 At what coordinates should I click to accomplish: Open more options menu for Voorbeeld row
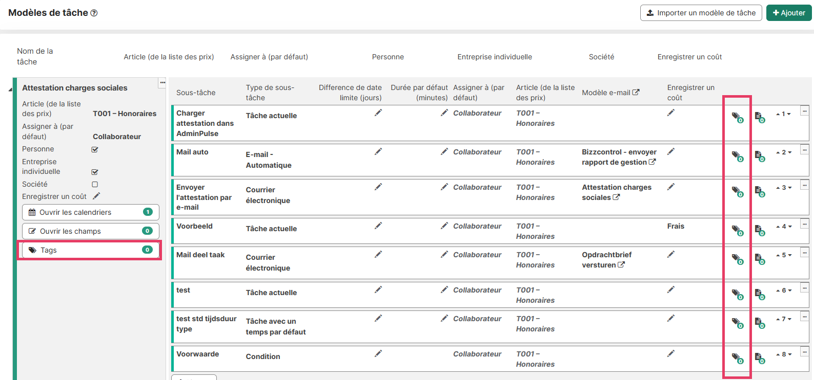[x=804, y=223]
